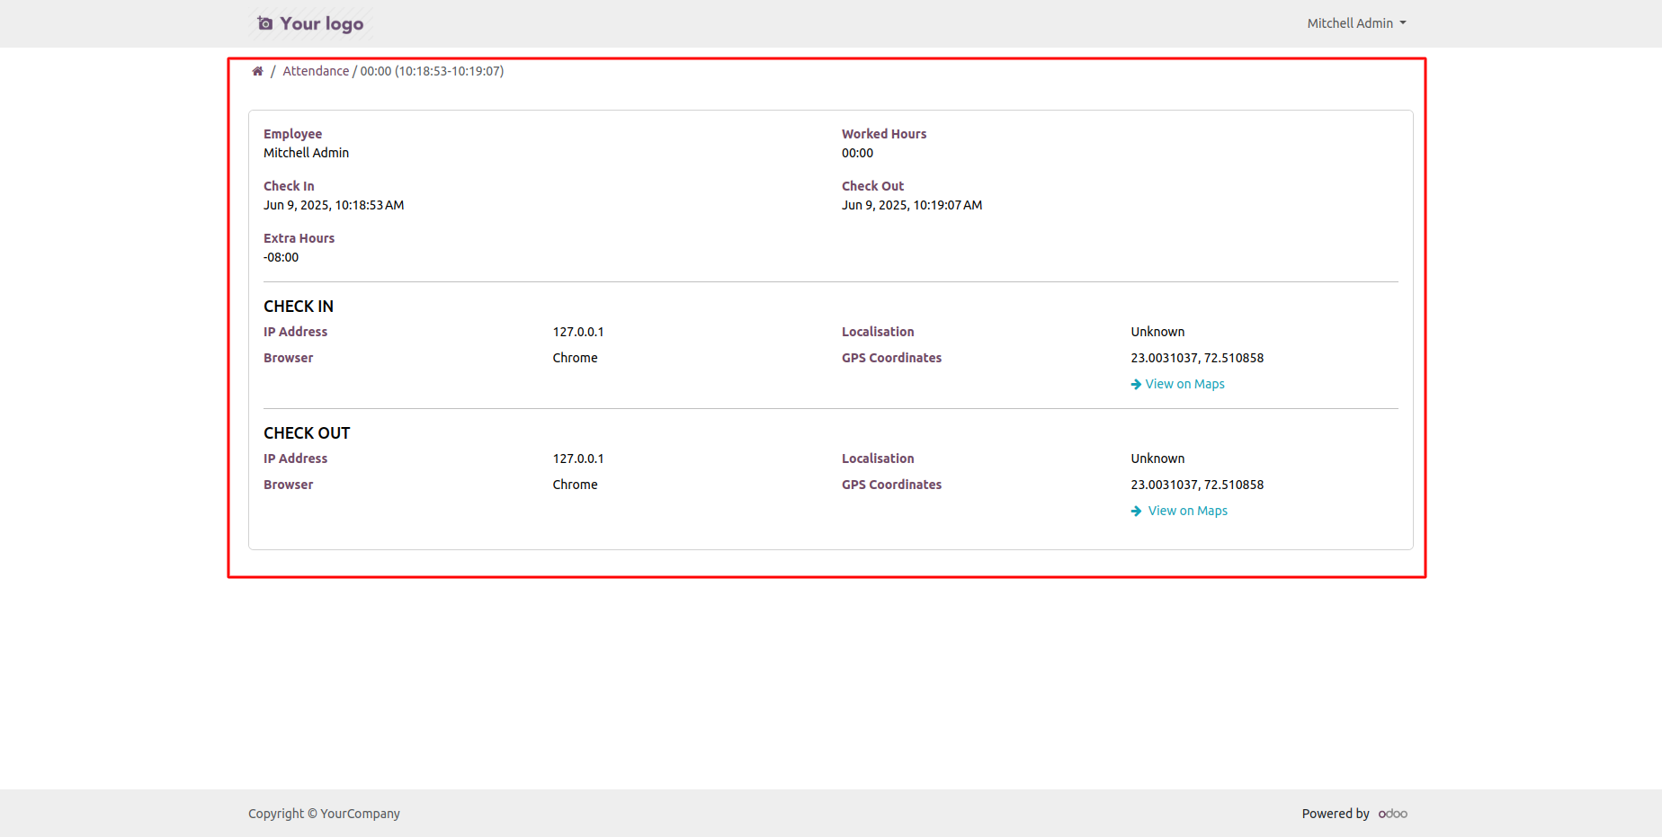The width and height of the screenshot is (1662, 837).
Task: Click the camera icon beside Your logo
Action: [x=264, y=23]
